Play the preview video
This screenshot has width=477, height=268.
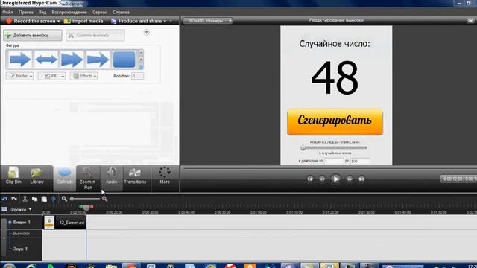(335, 179)
